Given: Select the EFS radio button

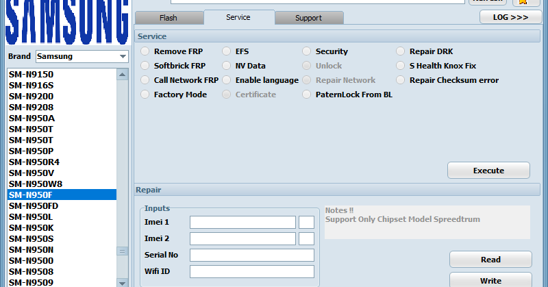Looking at the screenshot, I should [227, 51].
